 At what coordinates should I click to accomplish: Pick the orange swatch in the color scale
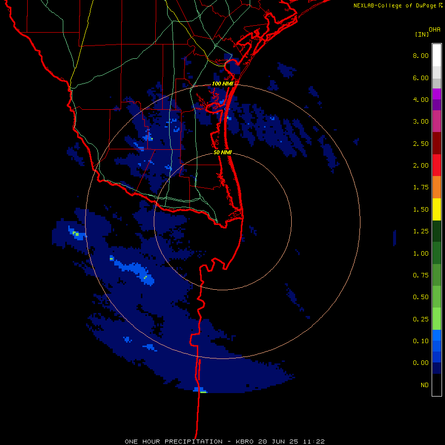(437, 187)
